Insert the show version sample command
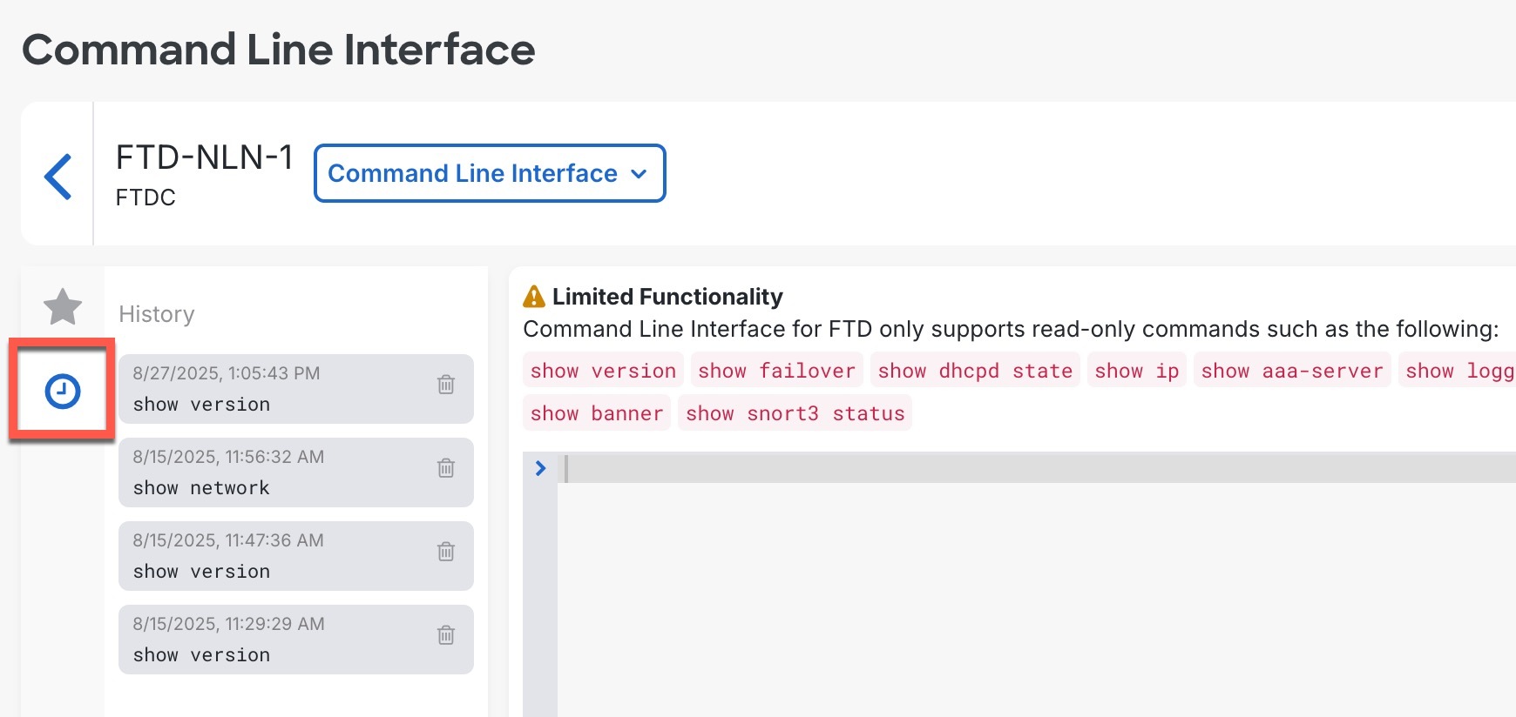Viewport: 1516px width, 717px height. point(603,371)
